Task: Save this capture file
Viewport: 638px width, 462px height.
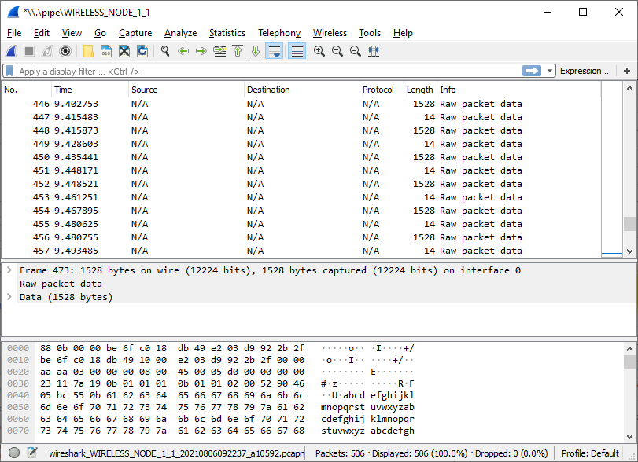Action: coord(106,51)
